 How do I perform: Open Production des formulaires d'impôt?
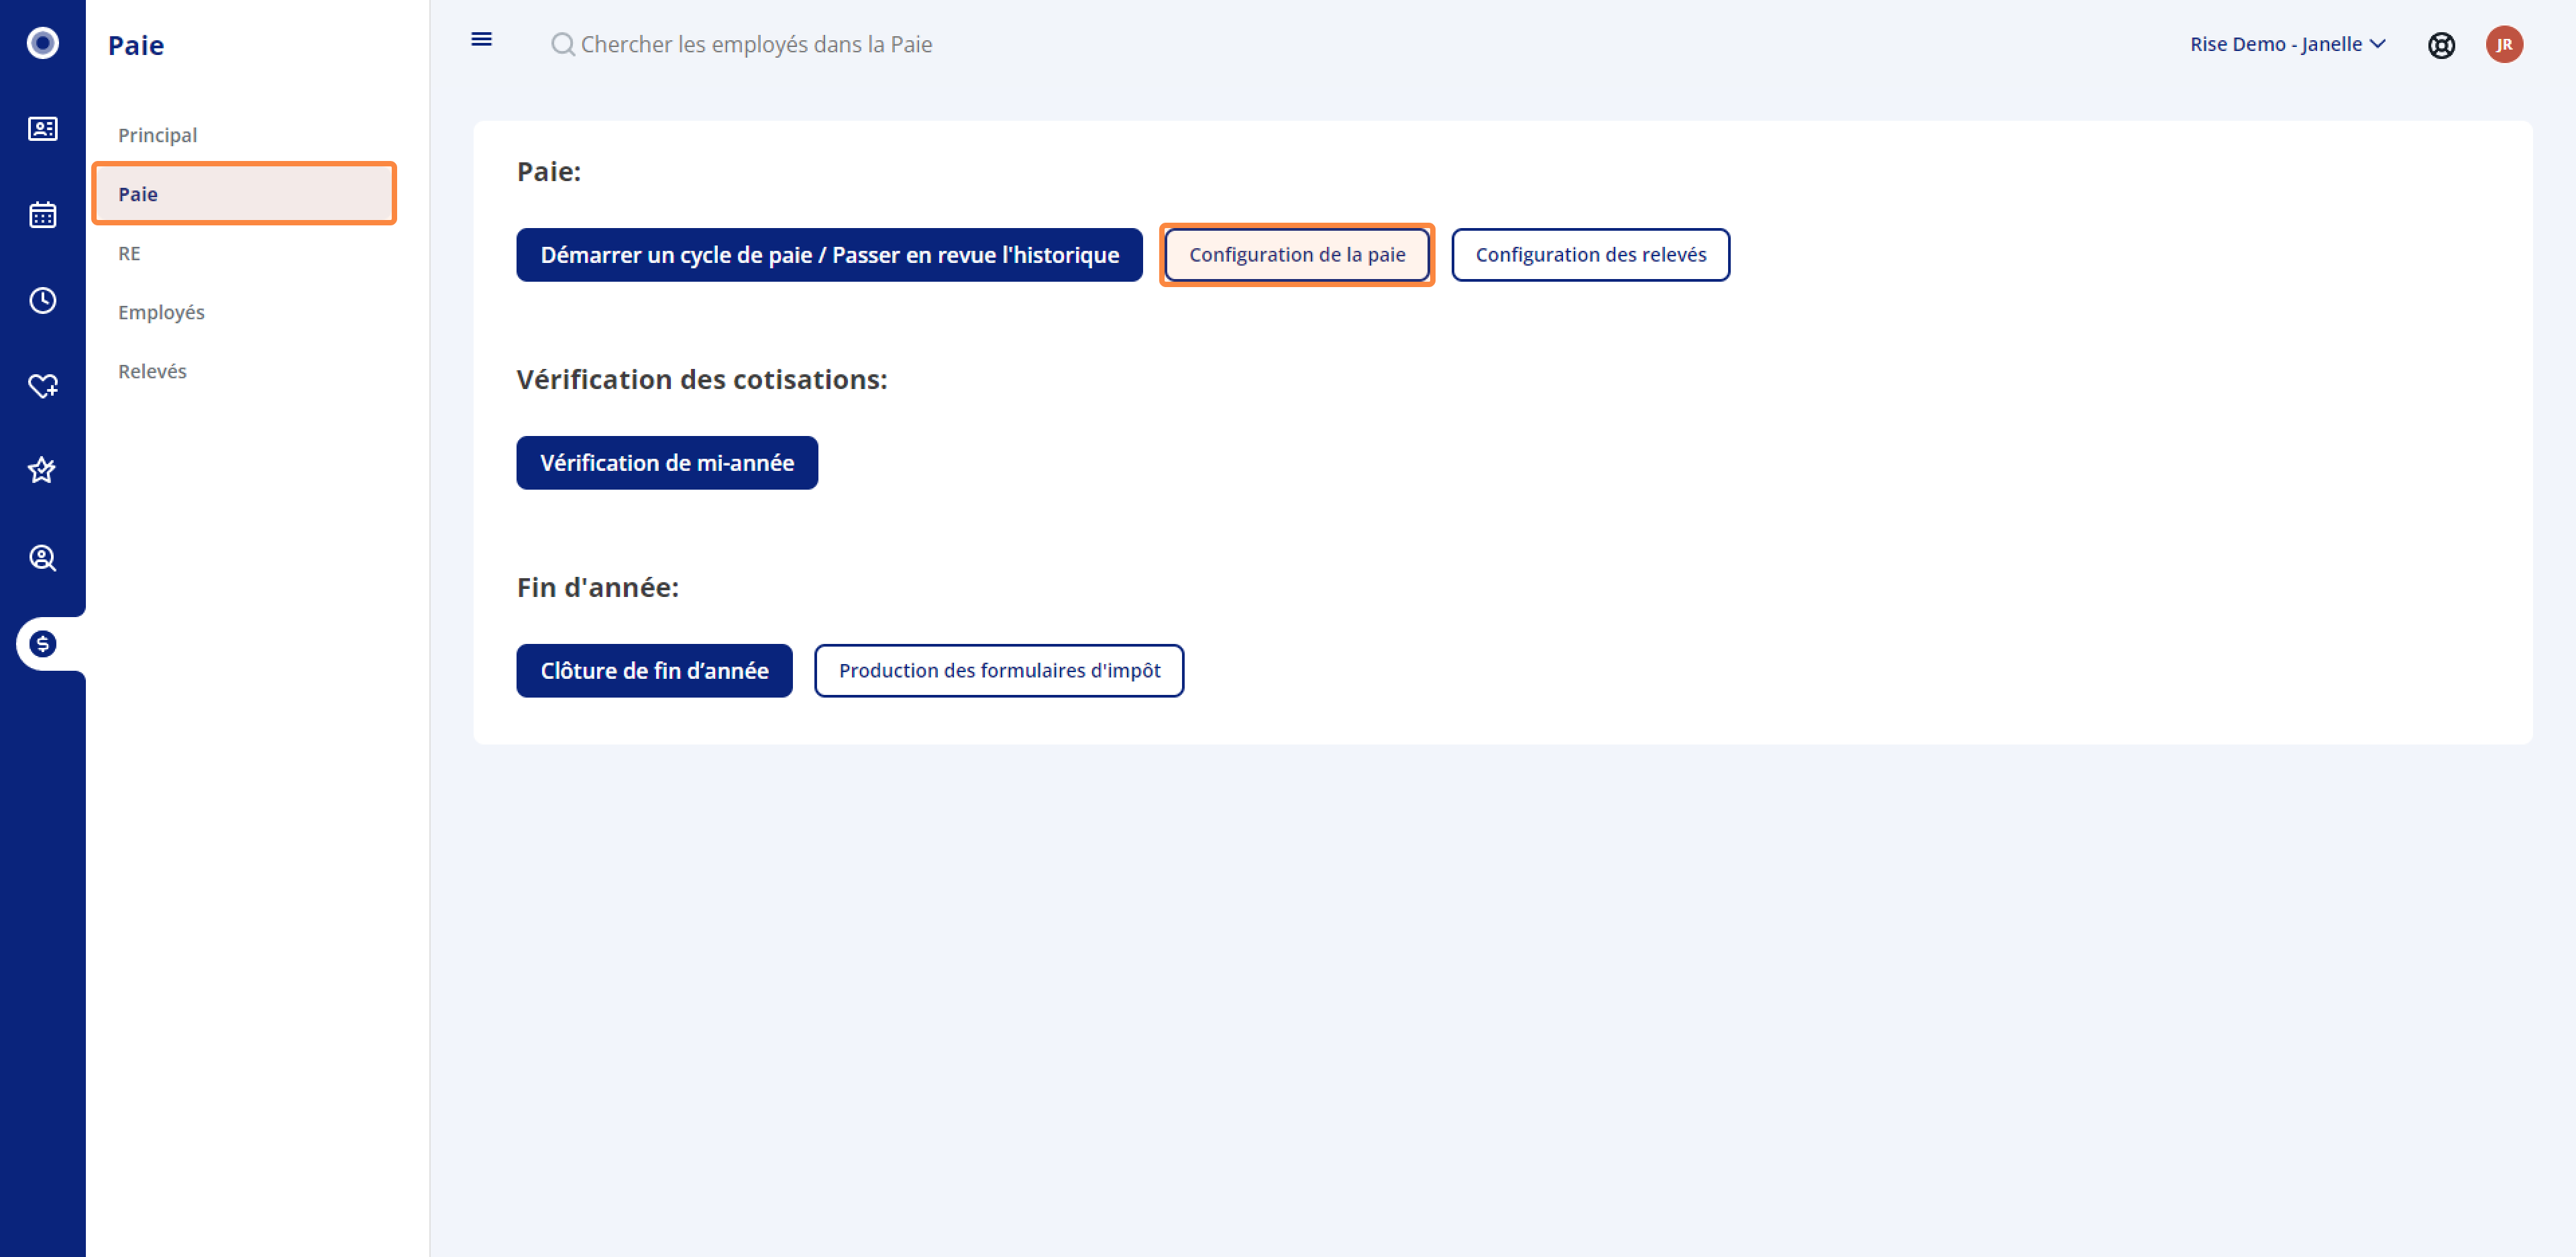pos(999,671)
